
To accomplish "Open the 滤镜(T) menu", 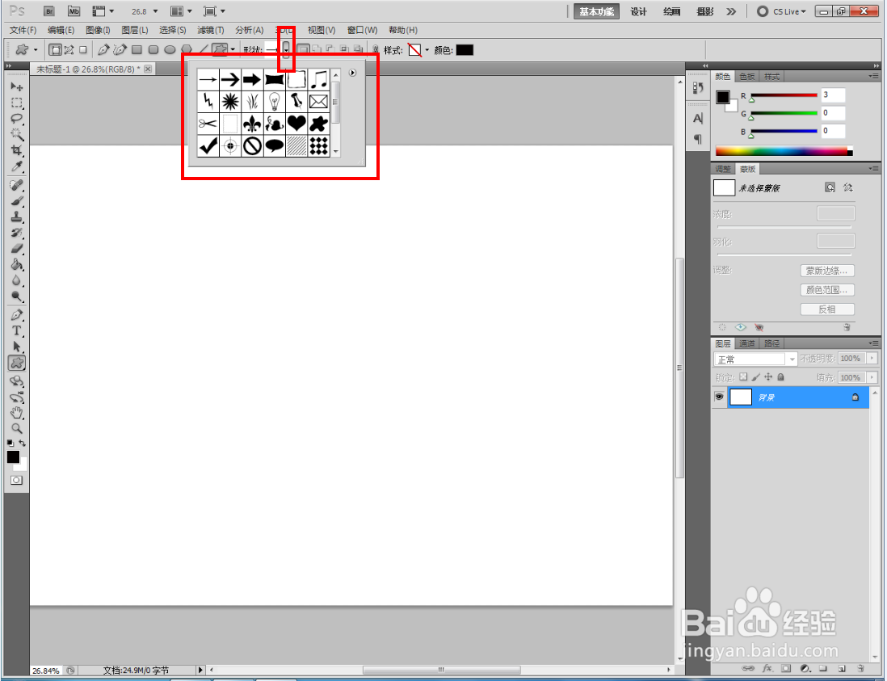I will (x=210, y=30).
